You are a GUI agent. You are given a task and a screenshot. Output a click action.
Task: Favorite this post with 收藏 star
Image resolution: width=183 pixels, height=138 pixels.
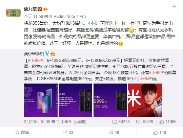click(x=22, y=133)
